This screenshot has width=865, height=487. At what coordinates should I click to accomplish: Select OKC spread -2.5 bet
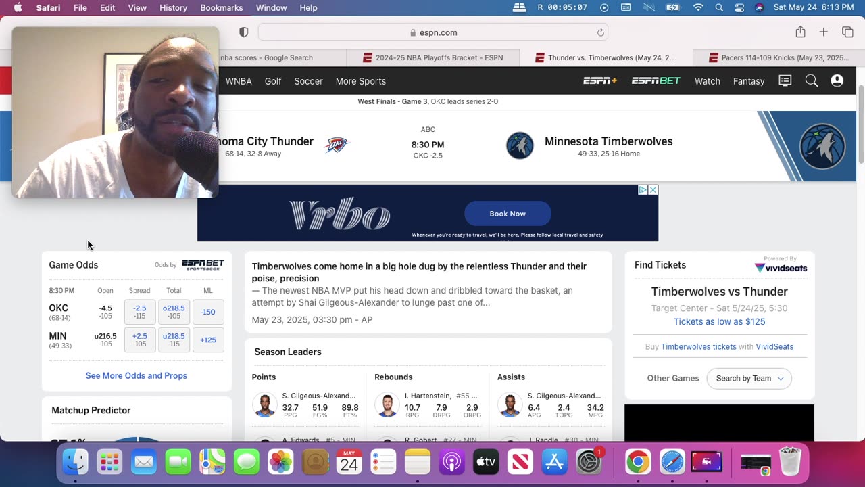tap(140, 312)
